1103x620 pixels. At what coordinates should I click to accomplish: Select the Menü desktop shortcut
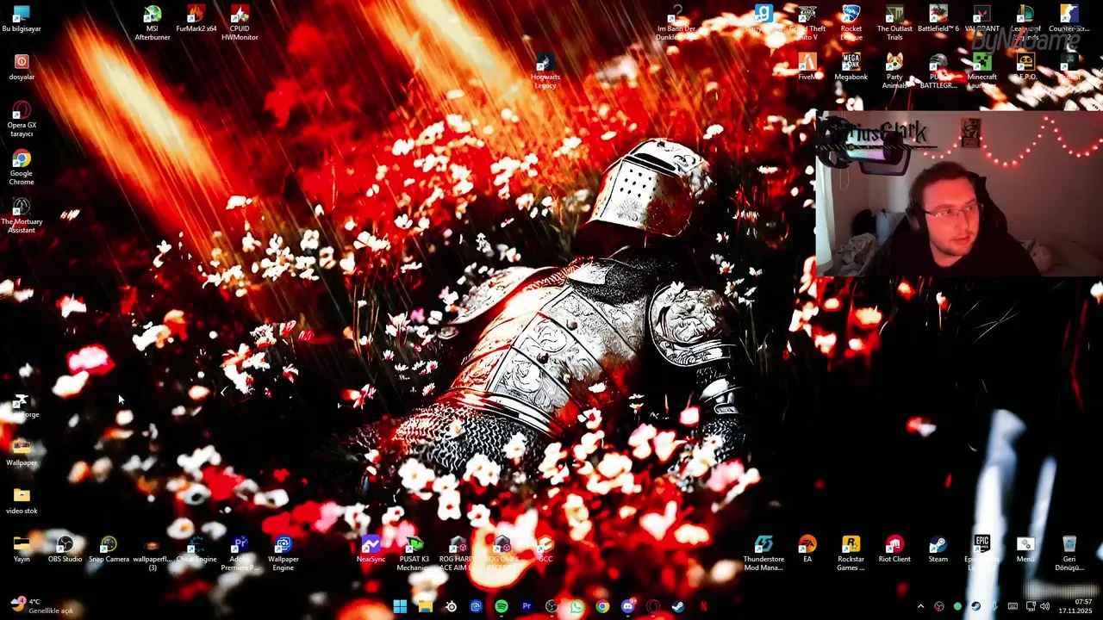[x=1025, y=549]
